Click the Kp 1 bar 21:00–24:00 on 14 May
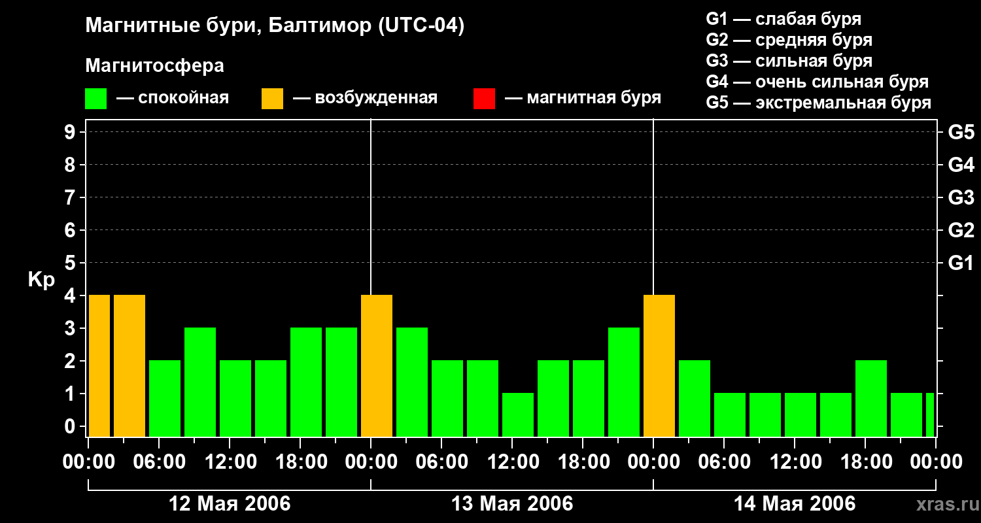This screenshot has width=981, height=523. click(906, 415)
